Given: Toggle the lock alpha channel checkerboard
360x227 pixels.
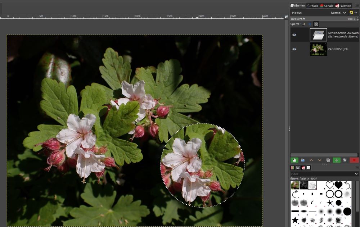Looking at the screenshot, I should point(316,24).
